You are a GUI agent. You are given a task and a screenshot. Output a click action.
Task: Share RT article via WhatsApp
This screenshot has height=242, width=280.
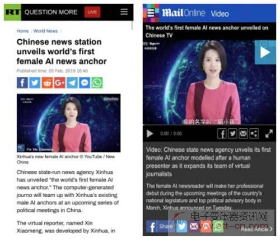tap(97, 82)
